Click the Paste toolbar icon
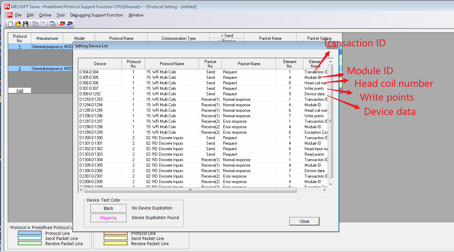The height and width of the screenshot is (252, 454). pos(43,24)
